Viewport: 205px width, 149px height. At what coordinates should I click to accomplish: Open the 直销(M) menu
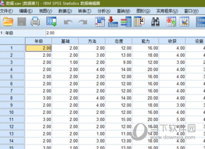[x=124, y=11]
